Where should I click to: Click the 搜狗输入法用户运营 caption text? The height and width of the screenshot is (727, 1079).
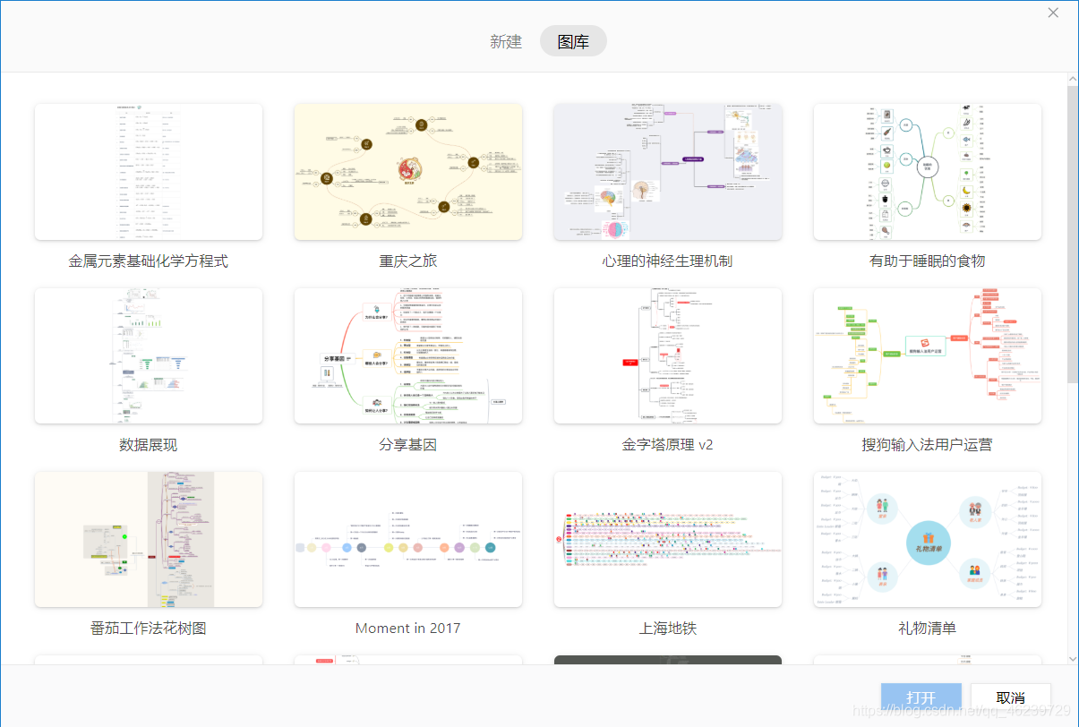[928, 444]
